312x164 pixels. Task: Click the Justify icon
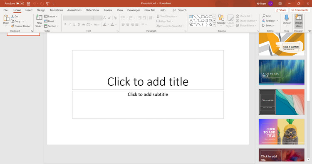[137, 24]
